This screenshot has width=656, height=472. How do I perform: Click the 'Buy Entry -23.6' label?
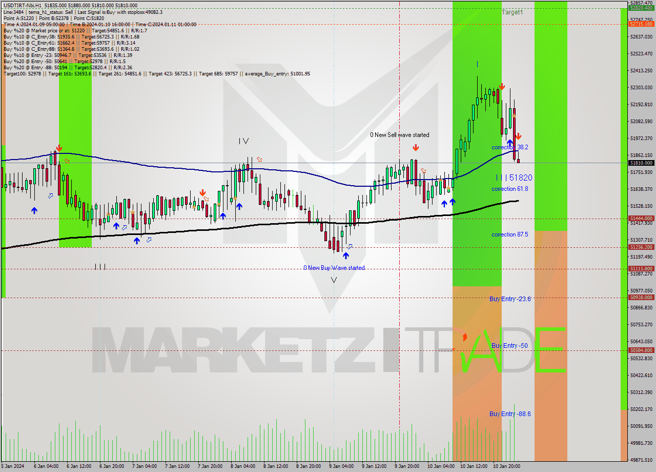510,299
